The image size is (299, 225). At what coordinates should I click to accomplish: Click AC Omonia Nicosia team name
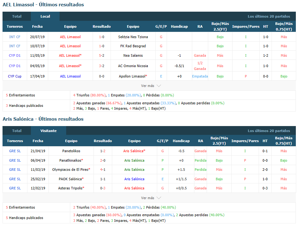tap(133, 66)
